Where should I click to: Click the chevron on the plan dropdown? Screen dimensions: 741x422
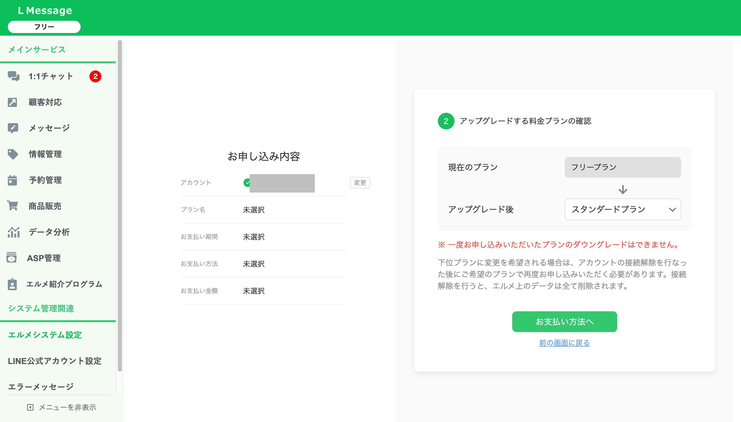coord(672,209)
